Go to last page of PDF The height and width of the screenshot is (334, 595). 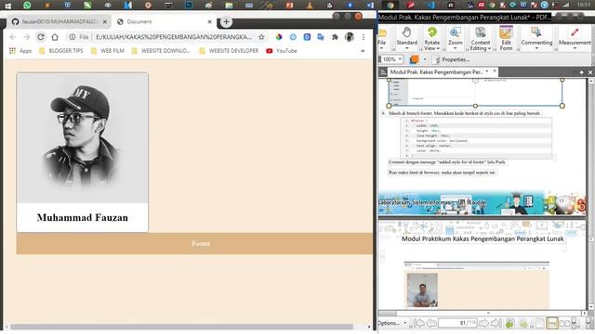pos(496,323)
